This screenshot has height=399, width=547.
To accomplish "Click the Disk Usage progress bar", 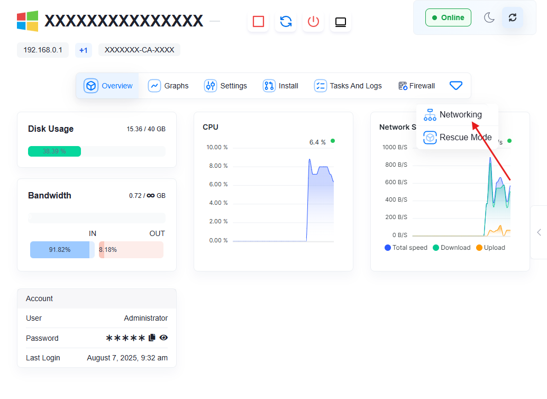I will pyautogui.click(x=96, y=151).
